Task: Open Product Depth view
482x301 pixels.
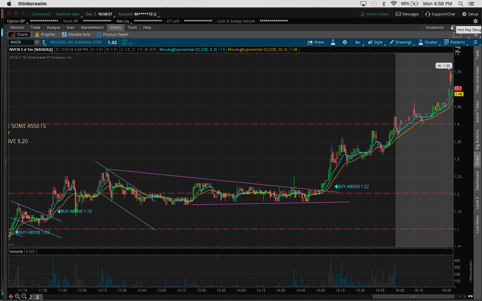Action: tap(112, 34)
